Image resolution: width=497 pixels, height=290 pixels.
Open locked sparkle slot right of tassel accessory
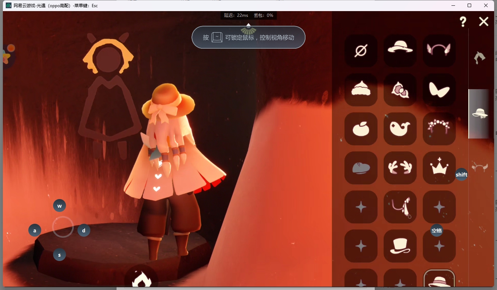[x=439, y=207]
